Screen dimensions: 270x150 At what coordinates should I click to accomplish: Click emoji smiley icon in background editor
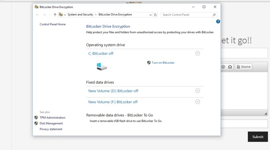(x=223, y=67)
